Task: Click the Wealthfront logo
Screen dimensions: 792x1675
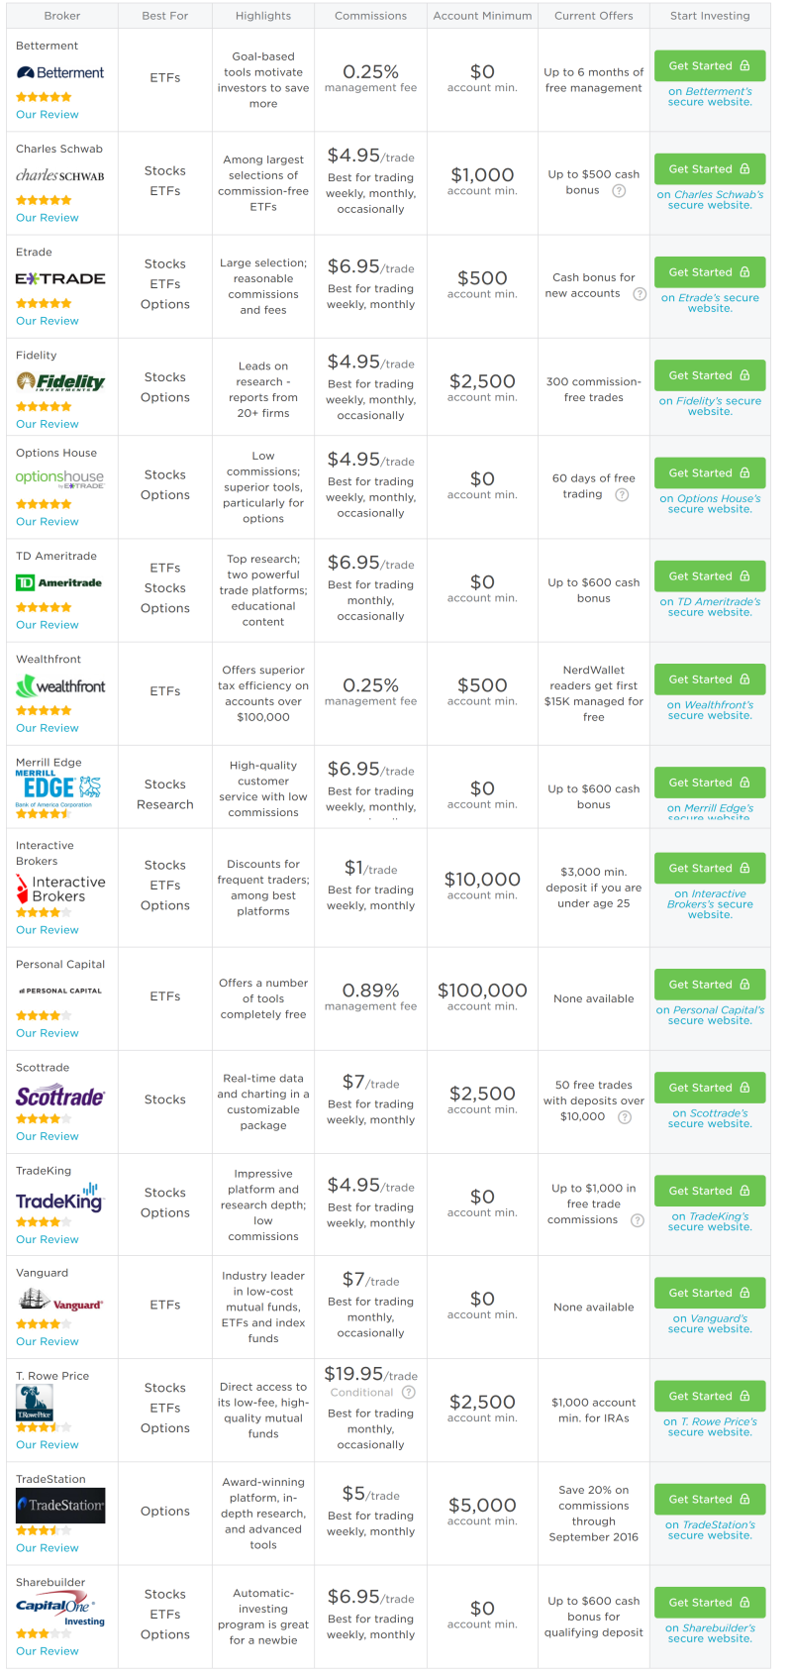Action: (x=60, y=686)
